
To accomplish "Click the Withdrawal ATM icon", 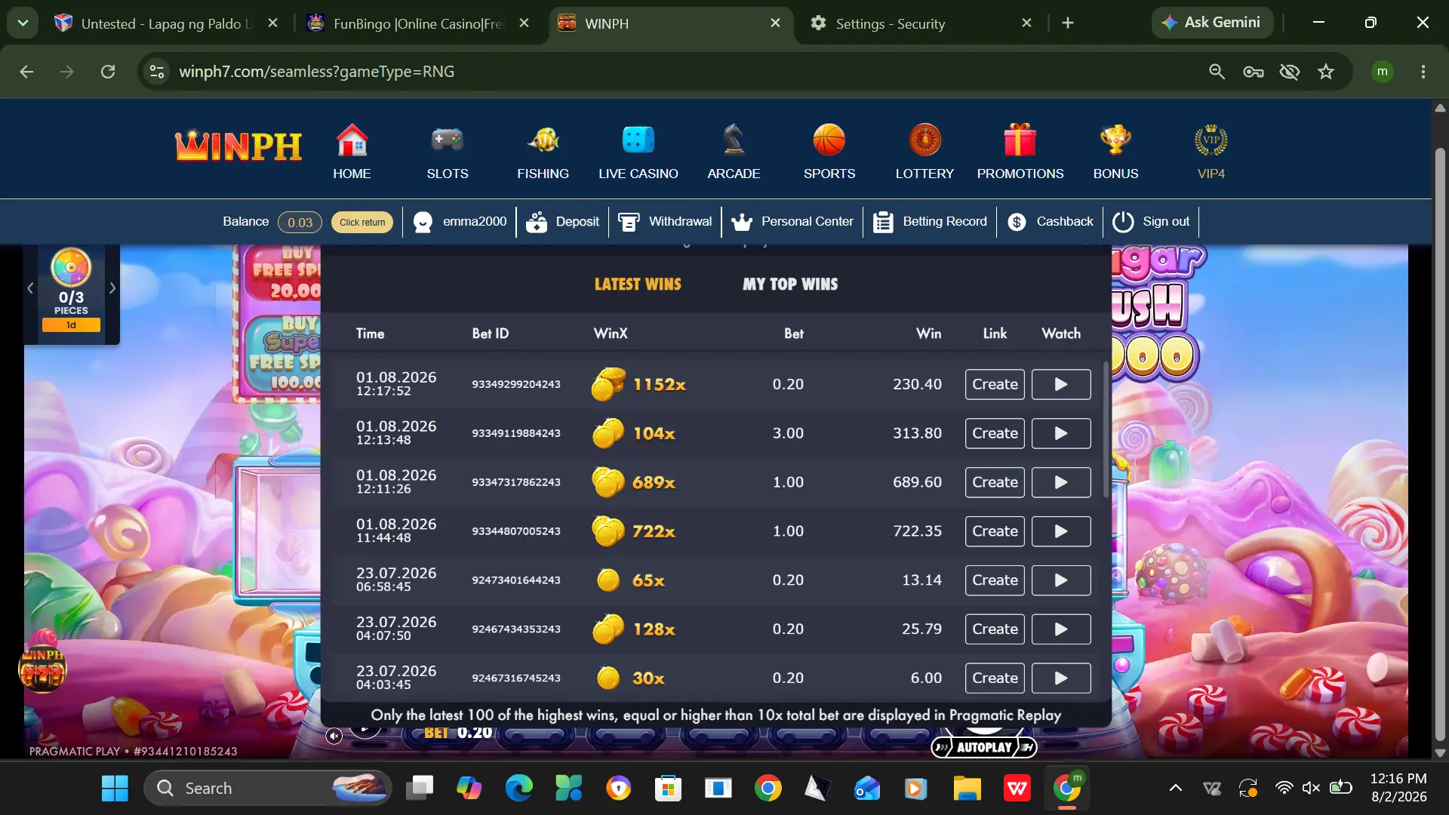I will coord(629,222).
